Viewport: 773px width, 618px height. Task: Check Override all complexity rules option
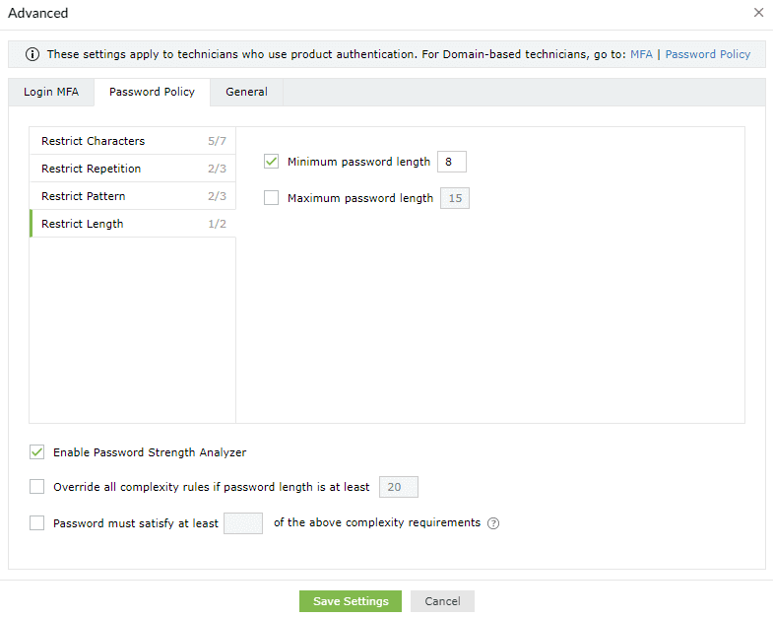click(x=37, y=486)
